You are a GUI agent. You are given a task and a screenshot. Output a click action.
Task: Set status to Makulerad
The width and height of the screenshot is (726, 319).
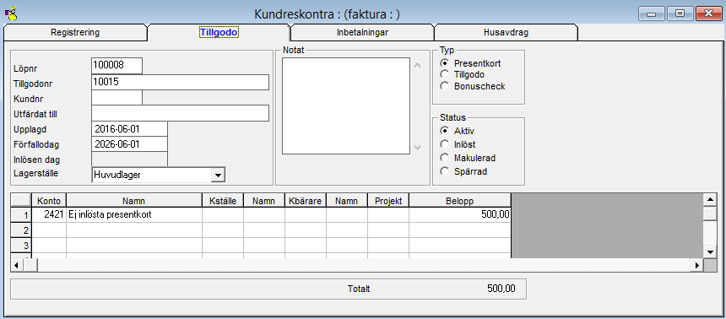[445, 158]
